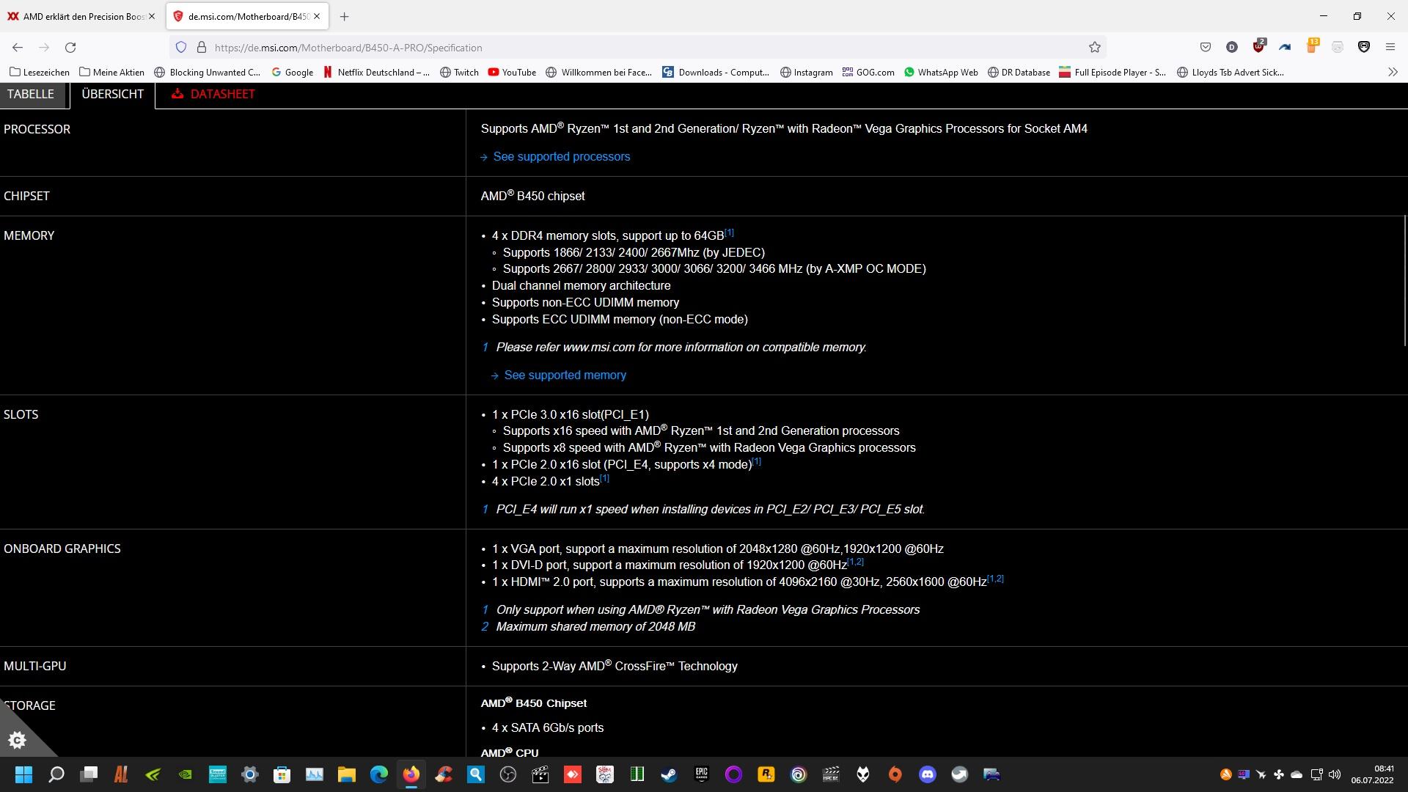Click the site padlock security icon
Screen dimensions: 1408x792
[202, 47]
